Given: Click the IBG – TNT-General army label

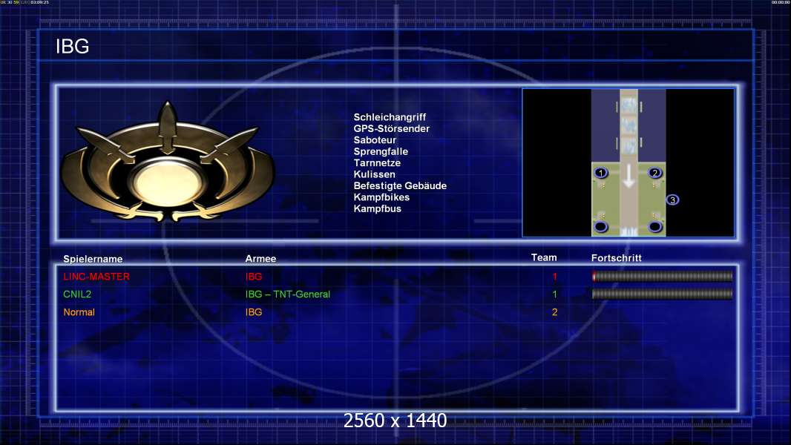Looking at the screenshot, I should point(288,294).
